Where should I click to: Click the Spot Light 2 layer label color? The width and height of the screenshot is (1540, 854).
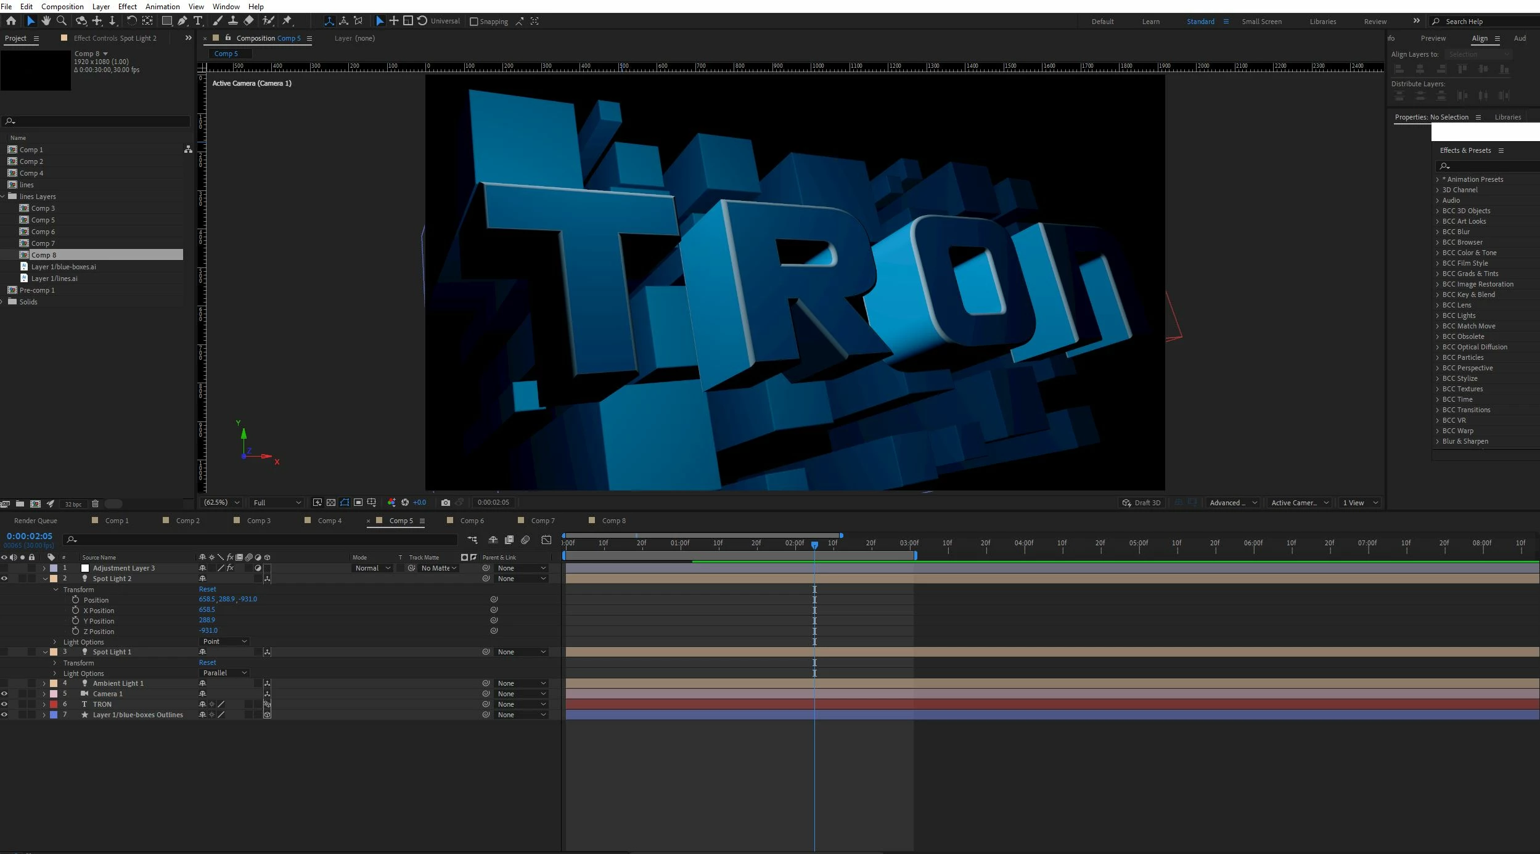click(54, 579)
